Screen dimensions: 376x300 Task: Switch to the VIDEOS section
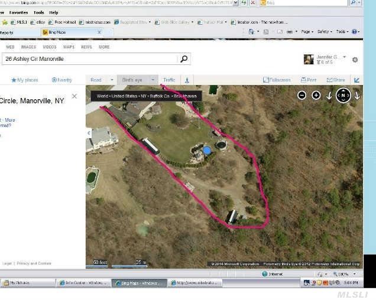pos(50,47)
